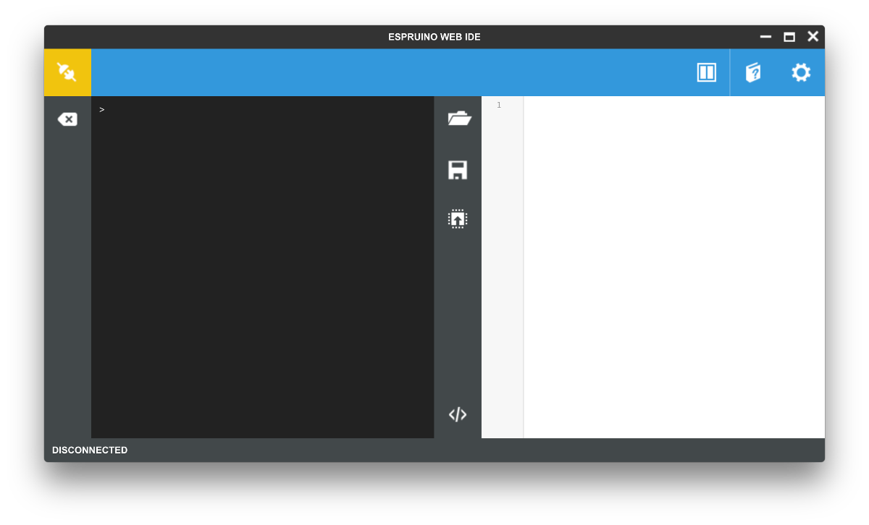This screenshot has height=525, width=869.
Task: Open a file using the folder icon
Action: pos(459,119)
